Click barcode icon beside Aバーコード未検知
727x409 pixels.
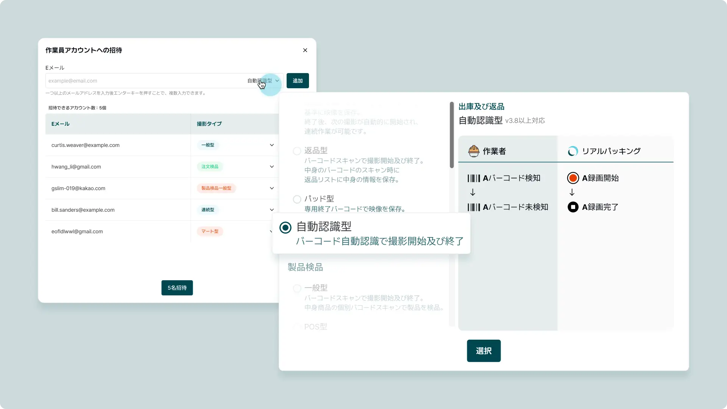pos(473,207)
